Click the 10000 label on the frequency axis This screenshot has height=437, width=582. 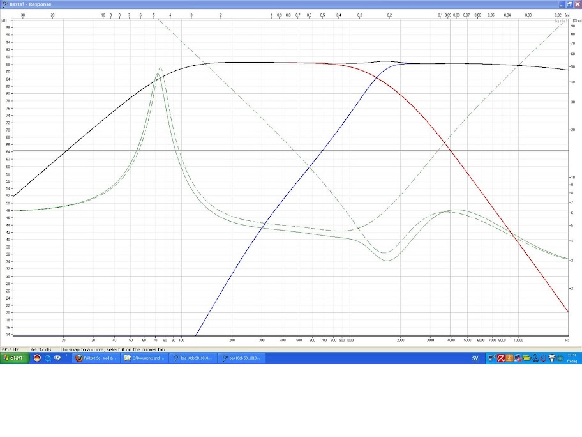click(x=518, y=340)
